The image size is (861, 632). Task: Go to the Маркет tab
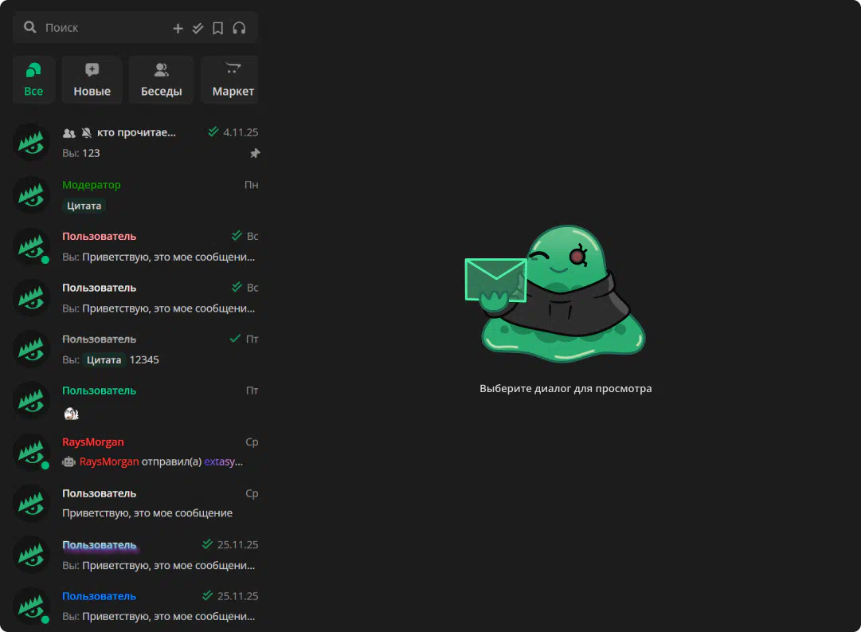coord(232,80)
